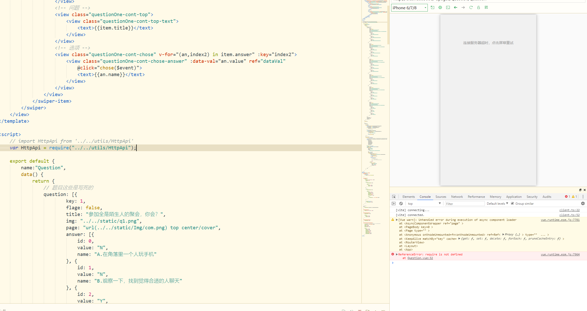Toggle the console sidebar panel icon
Viewport: 587px width, 311px height.
(x=394, y=204)
